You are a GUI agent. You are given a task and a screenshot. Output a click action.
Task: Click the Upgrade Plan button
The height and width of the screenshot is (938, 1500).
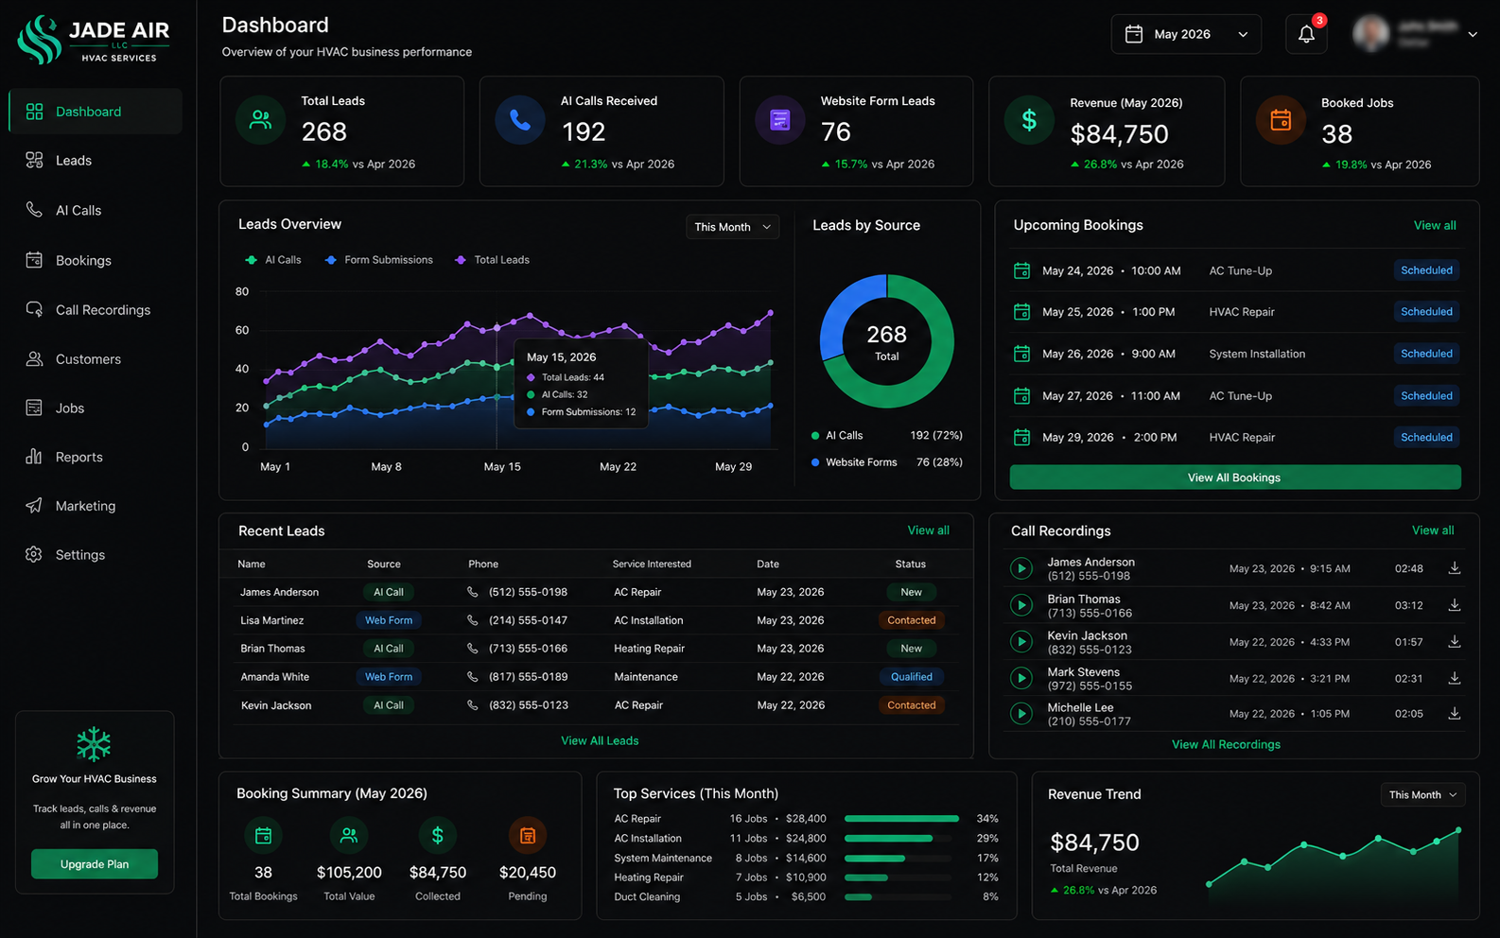95,864
